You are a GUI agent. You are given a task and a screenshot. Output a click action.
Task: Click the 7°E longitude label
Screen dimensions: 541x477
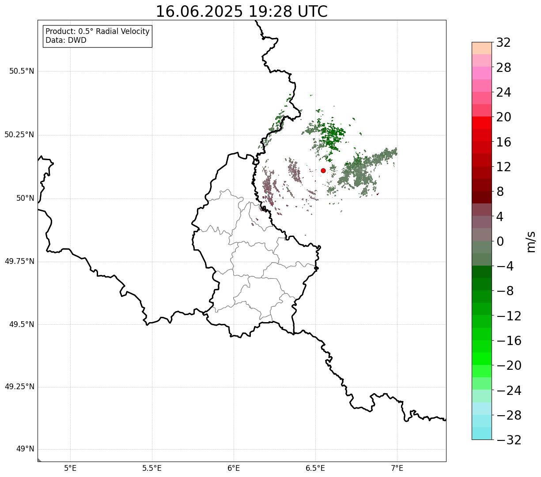[397, 468]
